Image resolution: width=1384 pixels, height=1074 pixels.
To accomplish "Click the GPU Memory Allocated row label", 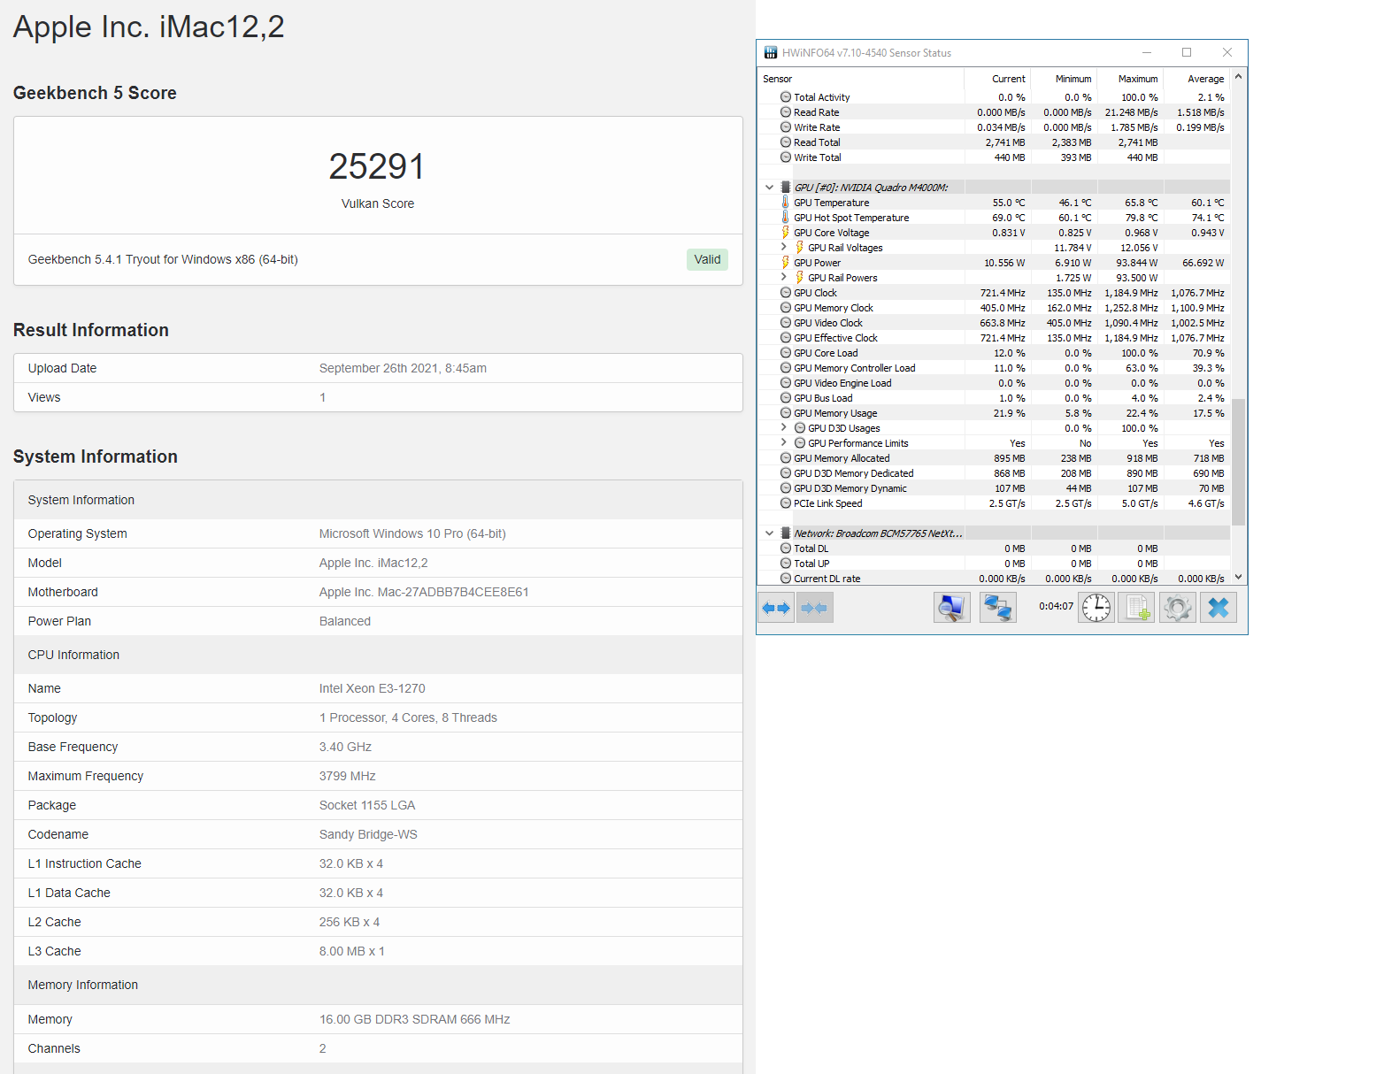I will (842, 458).
